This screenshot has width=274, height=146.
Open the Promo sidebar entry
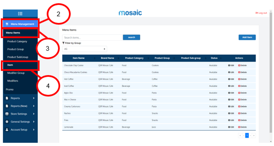click(x=10, y=90)
